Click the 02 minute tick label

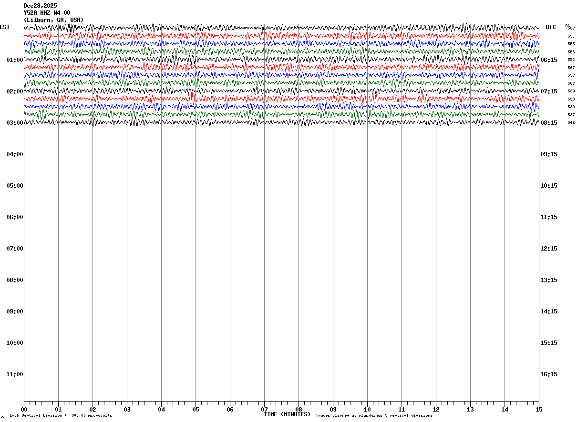(x=93, y=410)
